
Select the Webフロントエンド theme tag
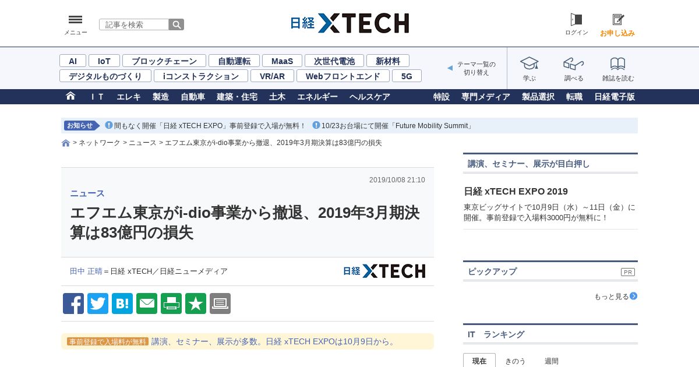[343, 76]
